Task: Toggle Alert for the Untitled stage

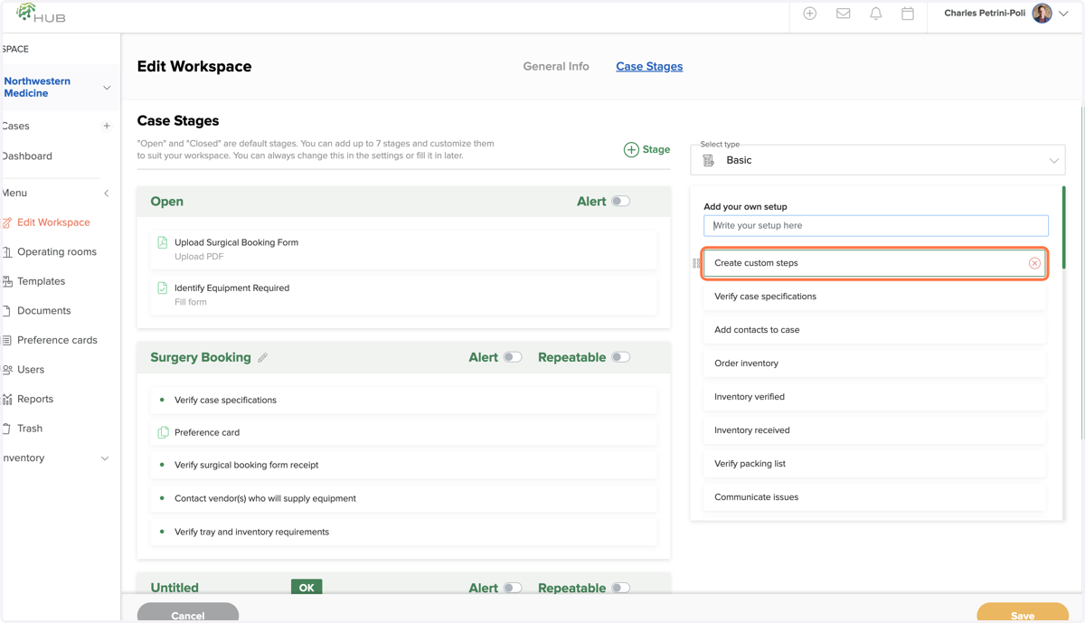Action: tap(513, 588)
